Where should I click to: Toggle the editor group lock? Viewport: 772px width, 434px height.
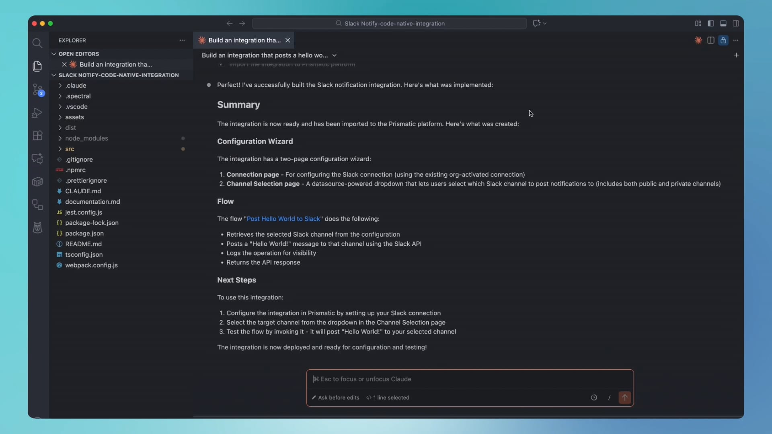click(723, 40)
